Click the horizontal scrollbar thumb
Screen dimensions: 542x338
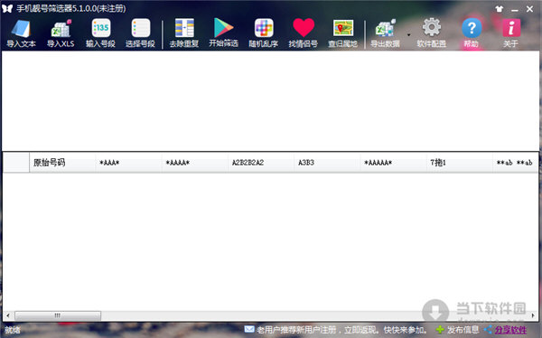pos(58,315)
